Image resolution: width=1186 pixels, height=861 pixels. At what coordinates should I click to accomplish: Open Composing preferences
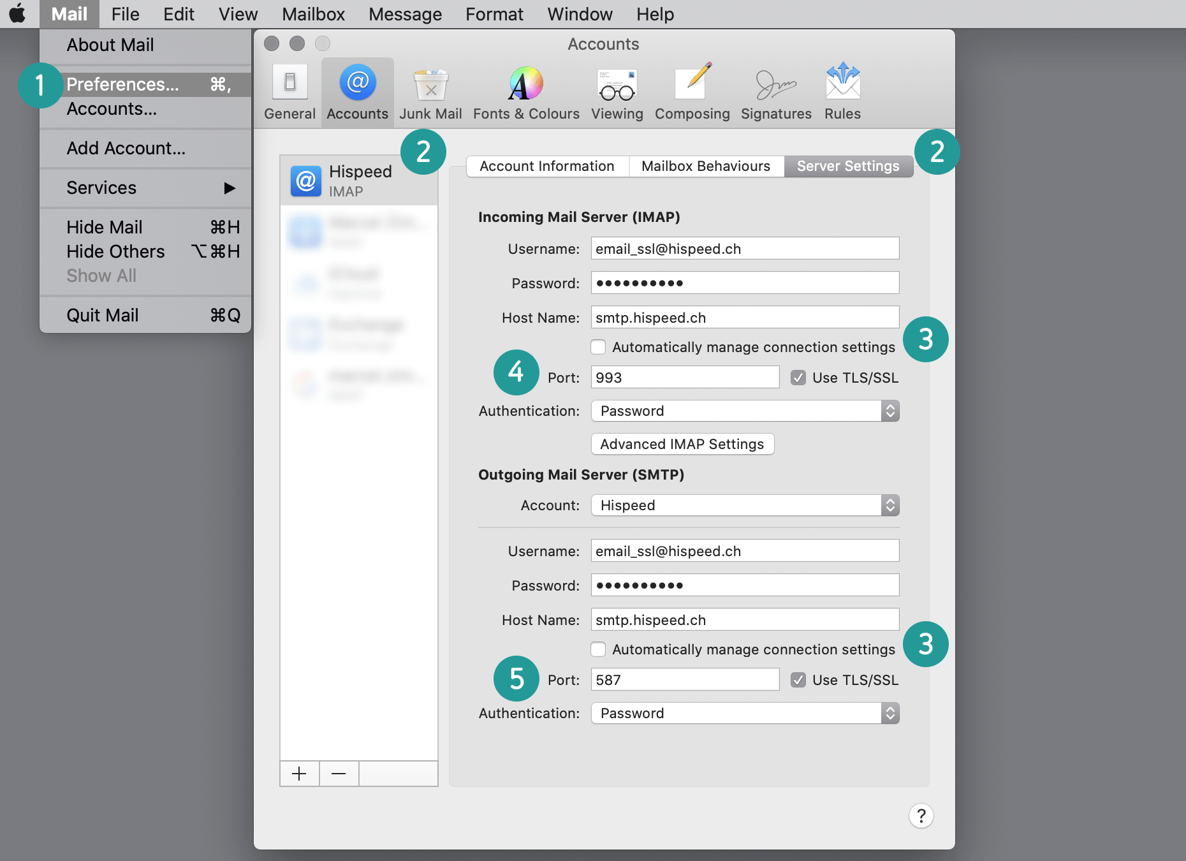692,93
